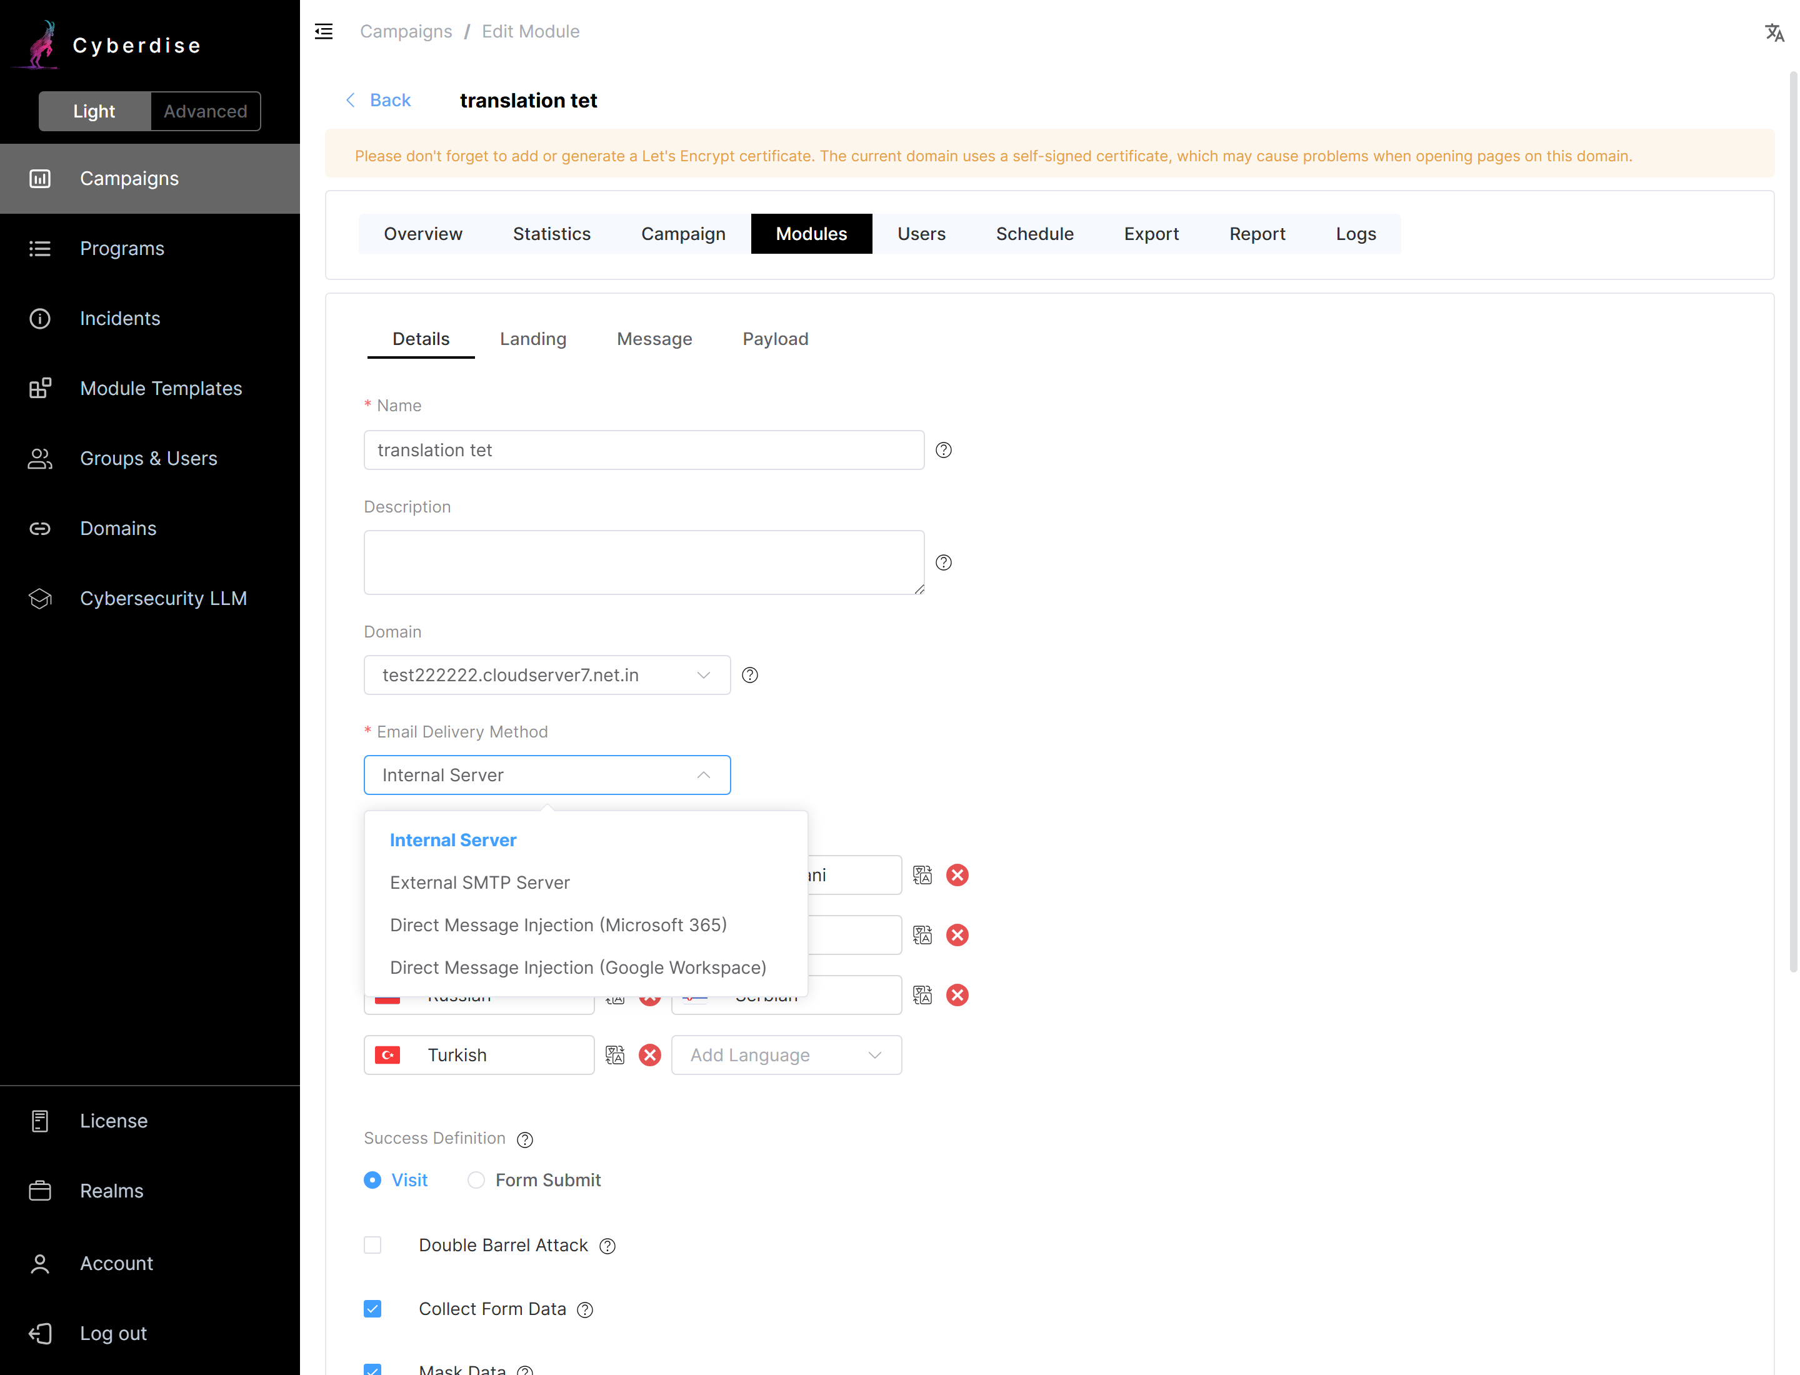Switch to the Message tab
The height and width of the screenshot is (1375, 1800).
pyautogui.click(x=654, y=339)
